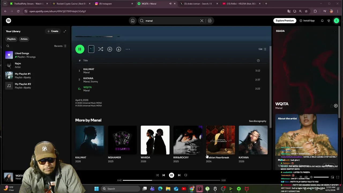Open a new browser tab with plus
Screen dimensions: 343x193
[x=266, y=4]
